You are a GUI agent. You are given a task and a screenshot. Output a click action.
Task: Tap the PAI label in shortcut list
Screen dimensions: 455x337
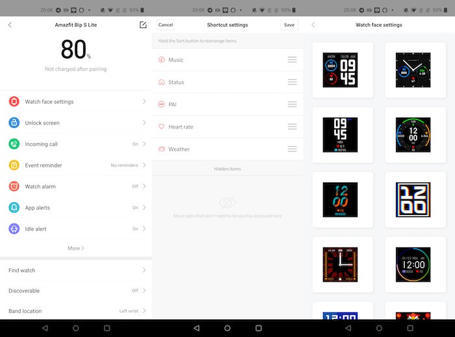[x=172, y=105]
